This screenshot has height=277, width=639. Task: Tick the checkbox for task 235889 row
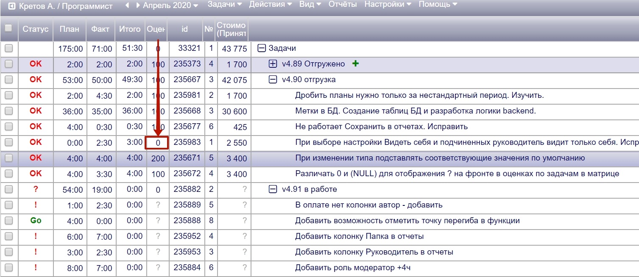[8, 205]
